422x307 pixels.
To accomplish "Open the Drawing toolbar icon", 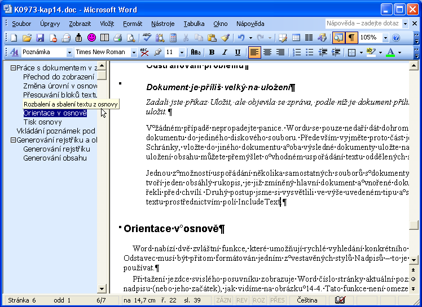I will [322, 38].
